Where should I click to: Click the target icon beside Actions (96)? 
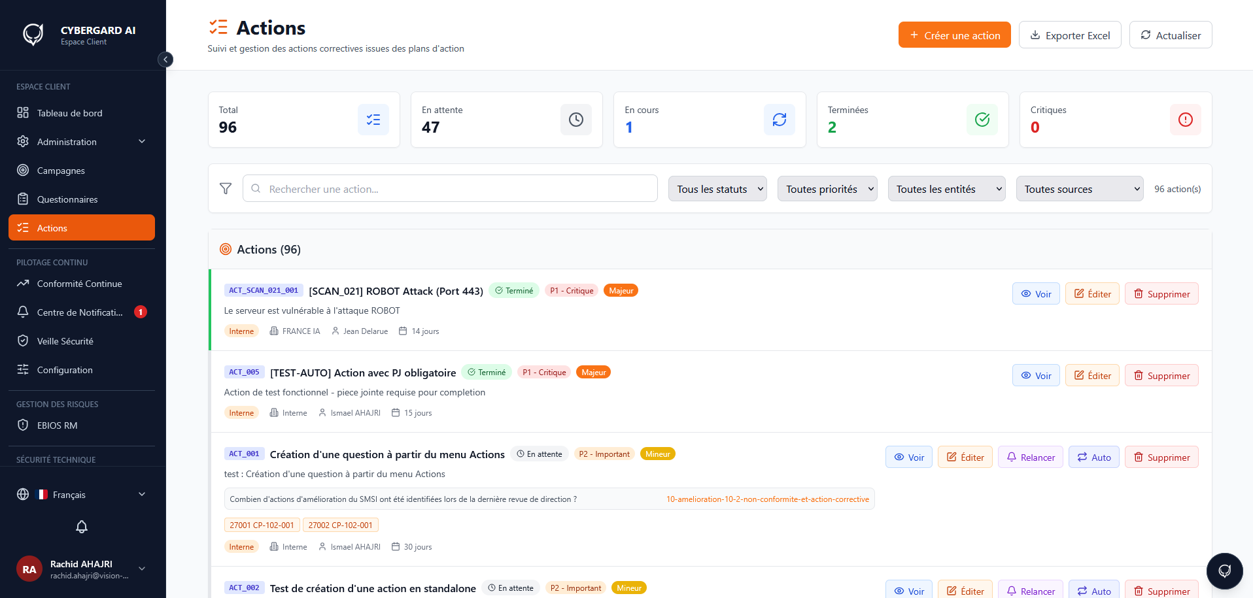[x=226, y=249]
